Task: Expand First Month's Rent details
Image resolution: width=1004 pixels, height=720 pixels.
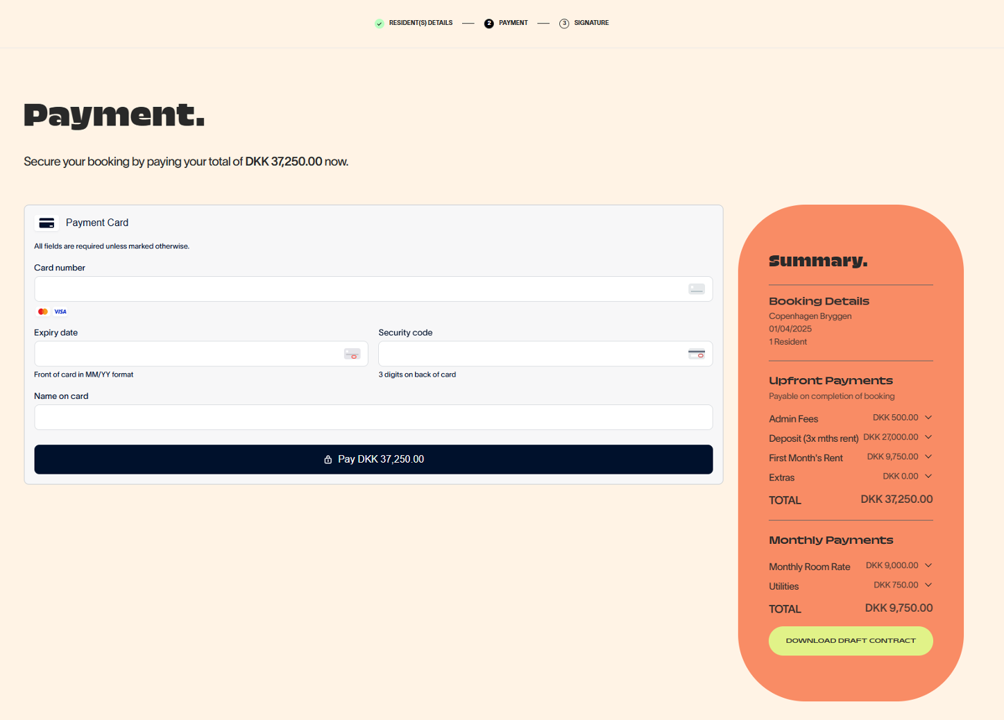Action: point(928,456)
